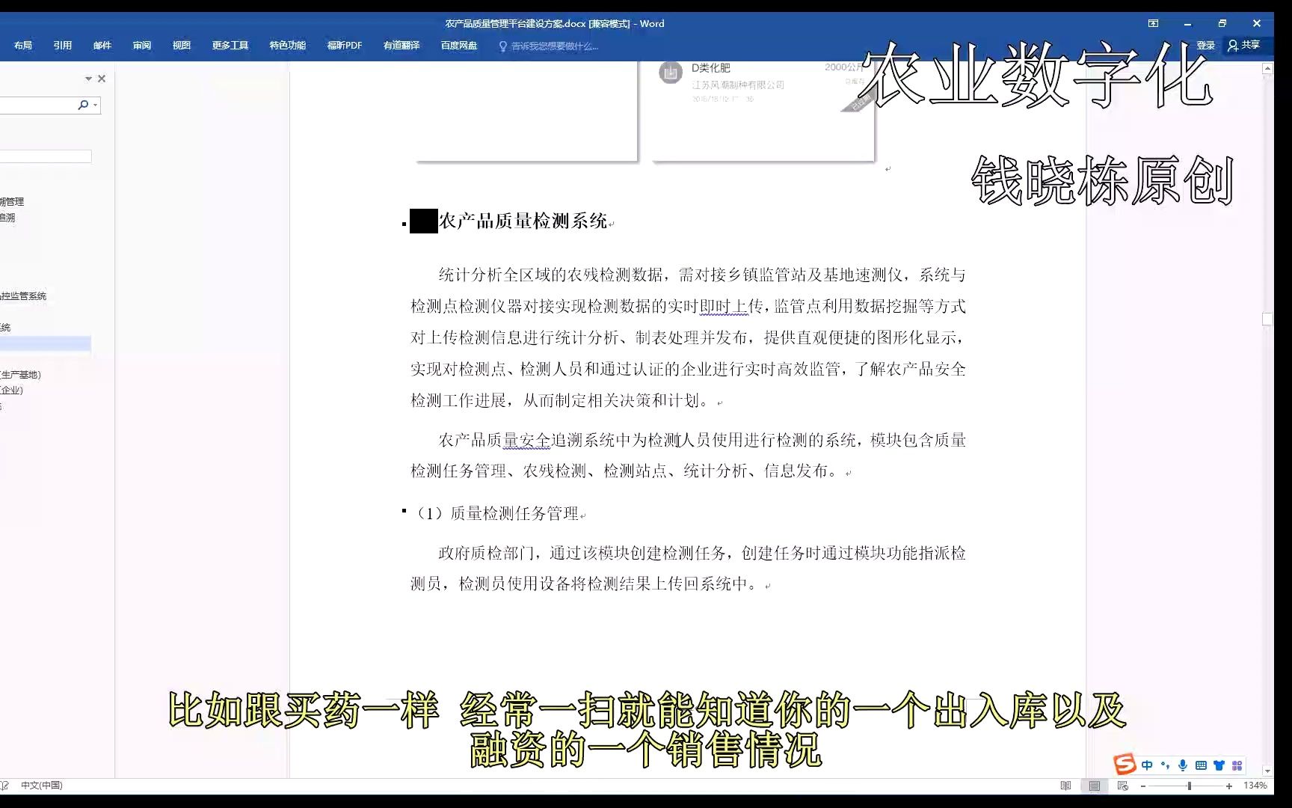Switch to Read Mode view
The height and width of the screenshot is (808, 1292).
click(1065, 786)
